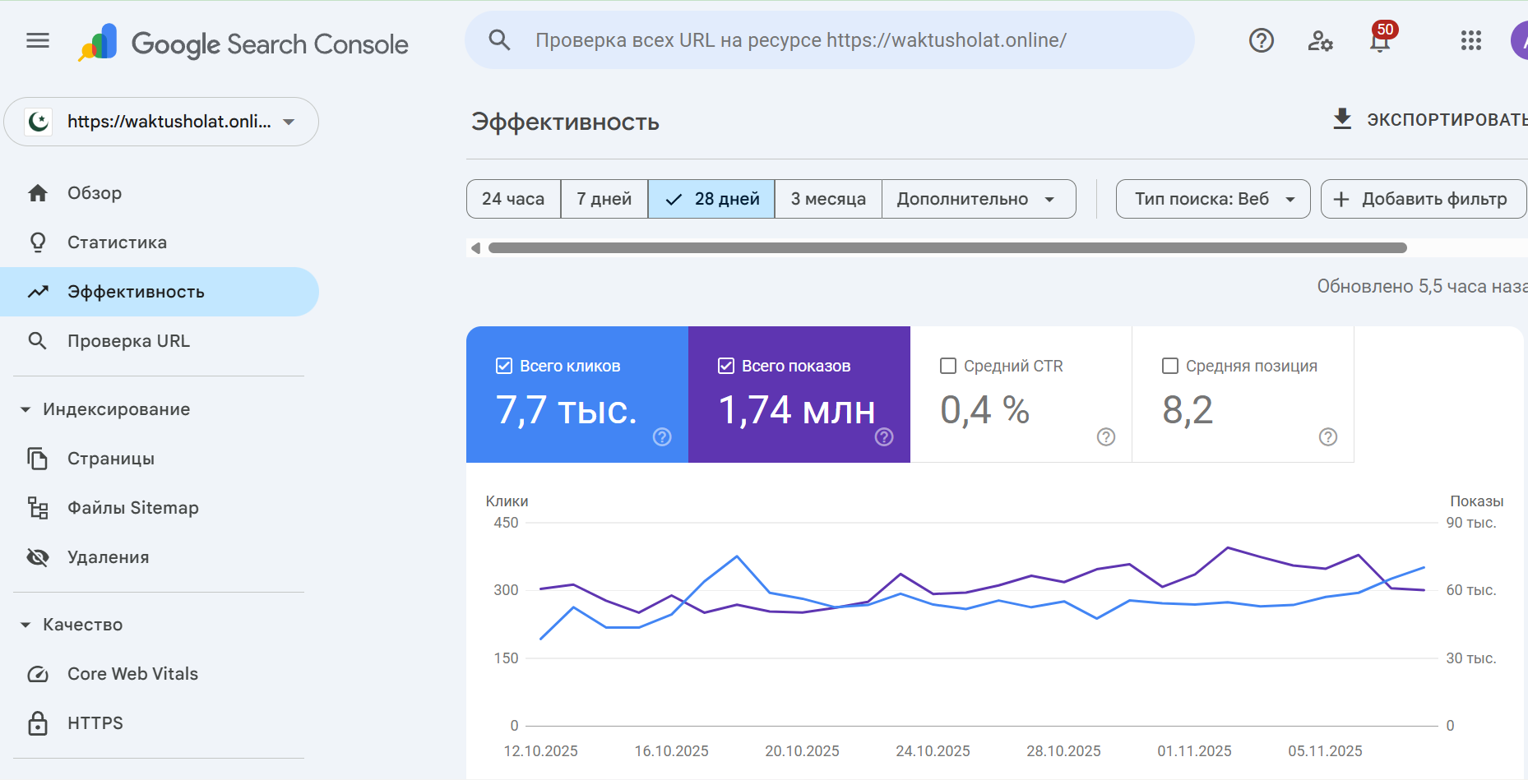Click the Средний CTR value 0,4 %

[x=985, y=410]
